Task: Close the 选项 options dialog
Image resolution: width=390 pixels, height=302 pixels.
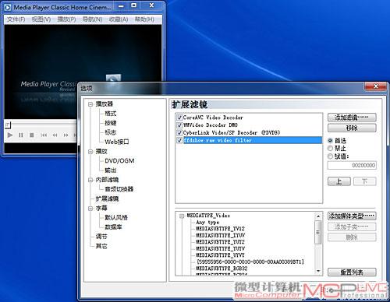Action: 376,86
